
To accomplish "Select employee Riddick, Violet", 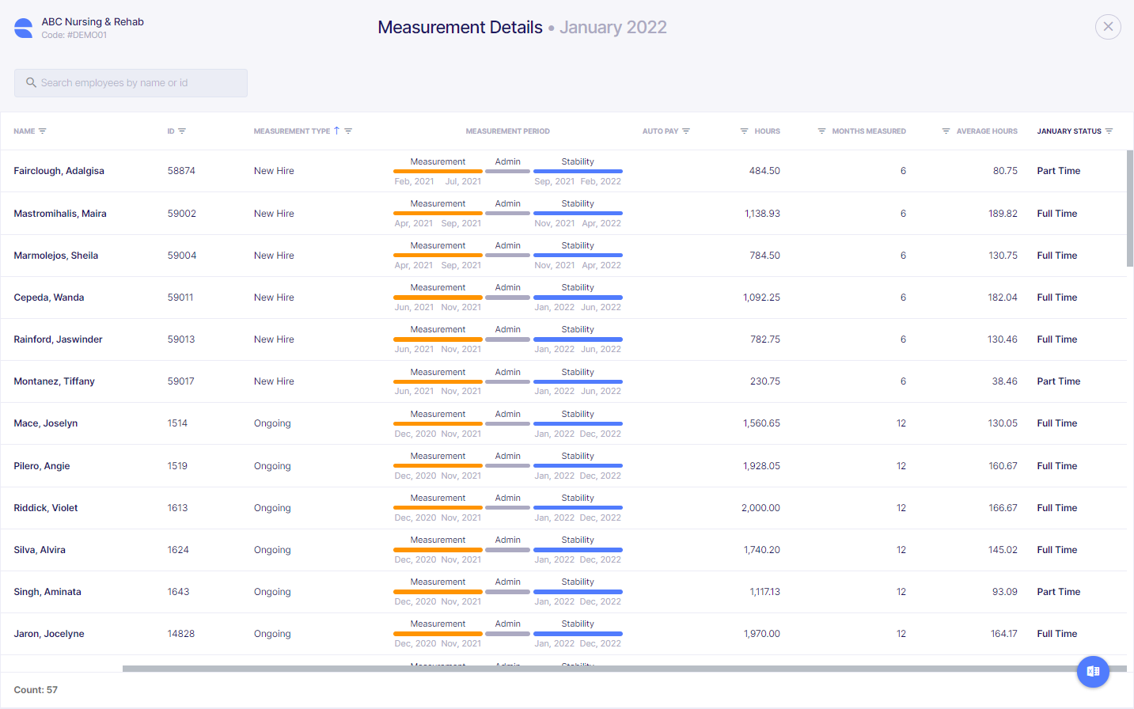I will (46, 508).
